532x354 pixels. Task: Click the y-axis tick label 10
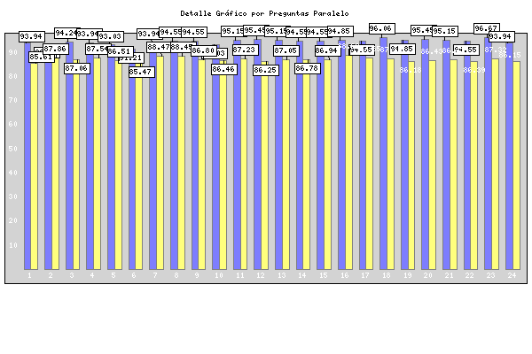pos(13,245)
